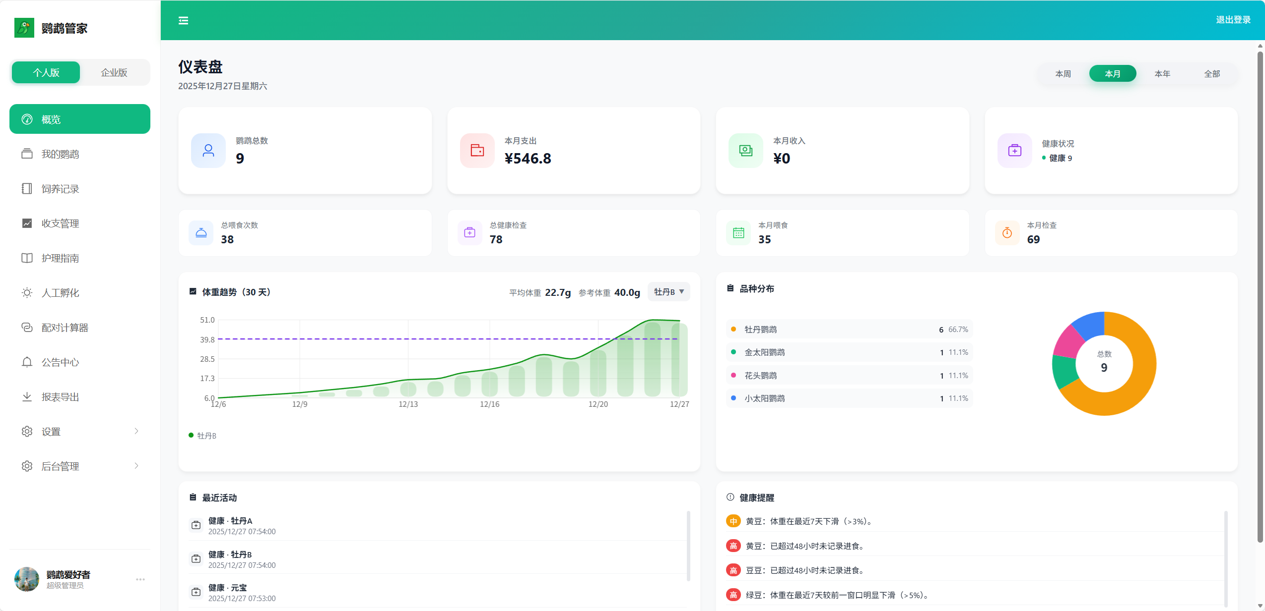Open 我的鹦鹉 menu item
Image resolution: width=1265 pixels, height=611 pixels.
(60, 154)
